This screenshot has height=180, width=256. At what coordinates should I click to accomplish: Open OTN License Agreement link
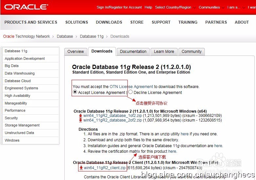131,87
